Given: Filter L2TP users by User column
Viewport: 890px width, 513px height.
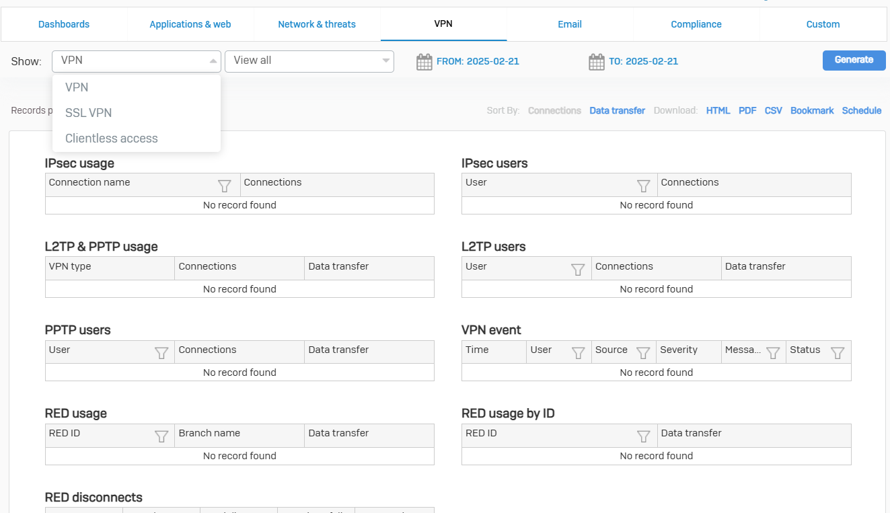Looking at the screenshot, I should [577, 270].
